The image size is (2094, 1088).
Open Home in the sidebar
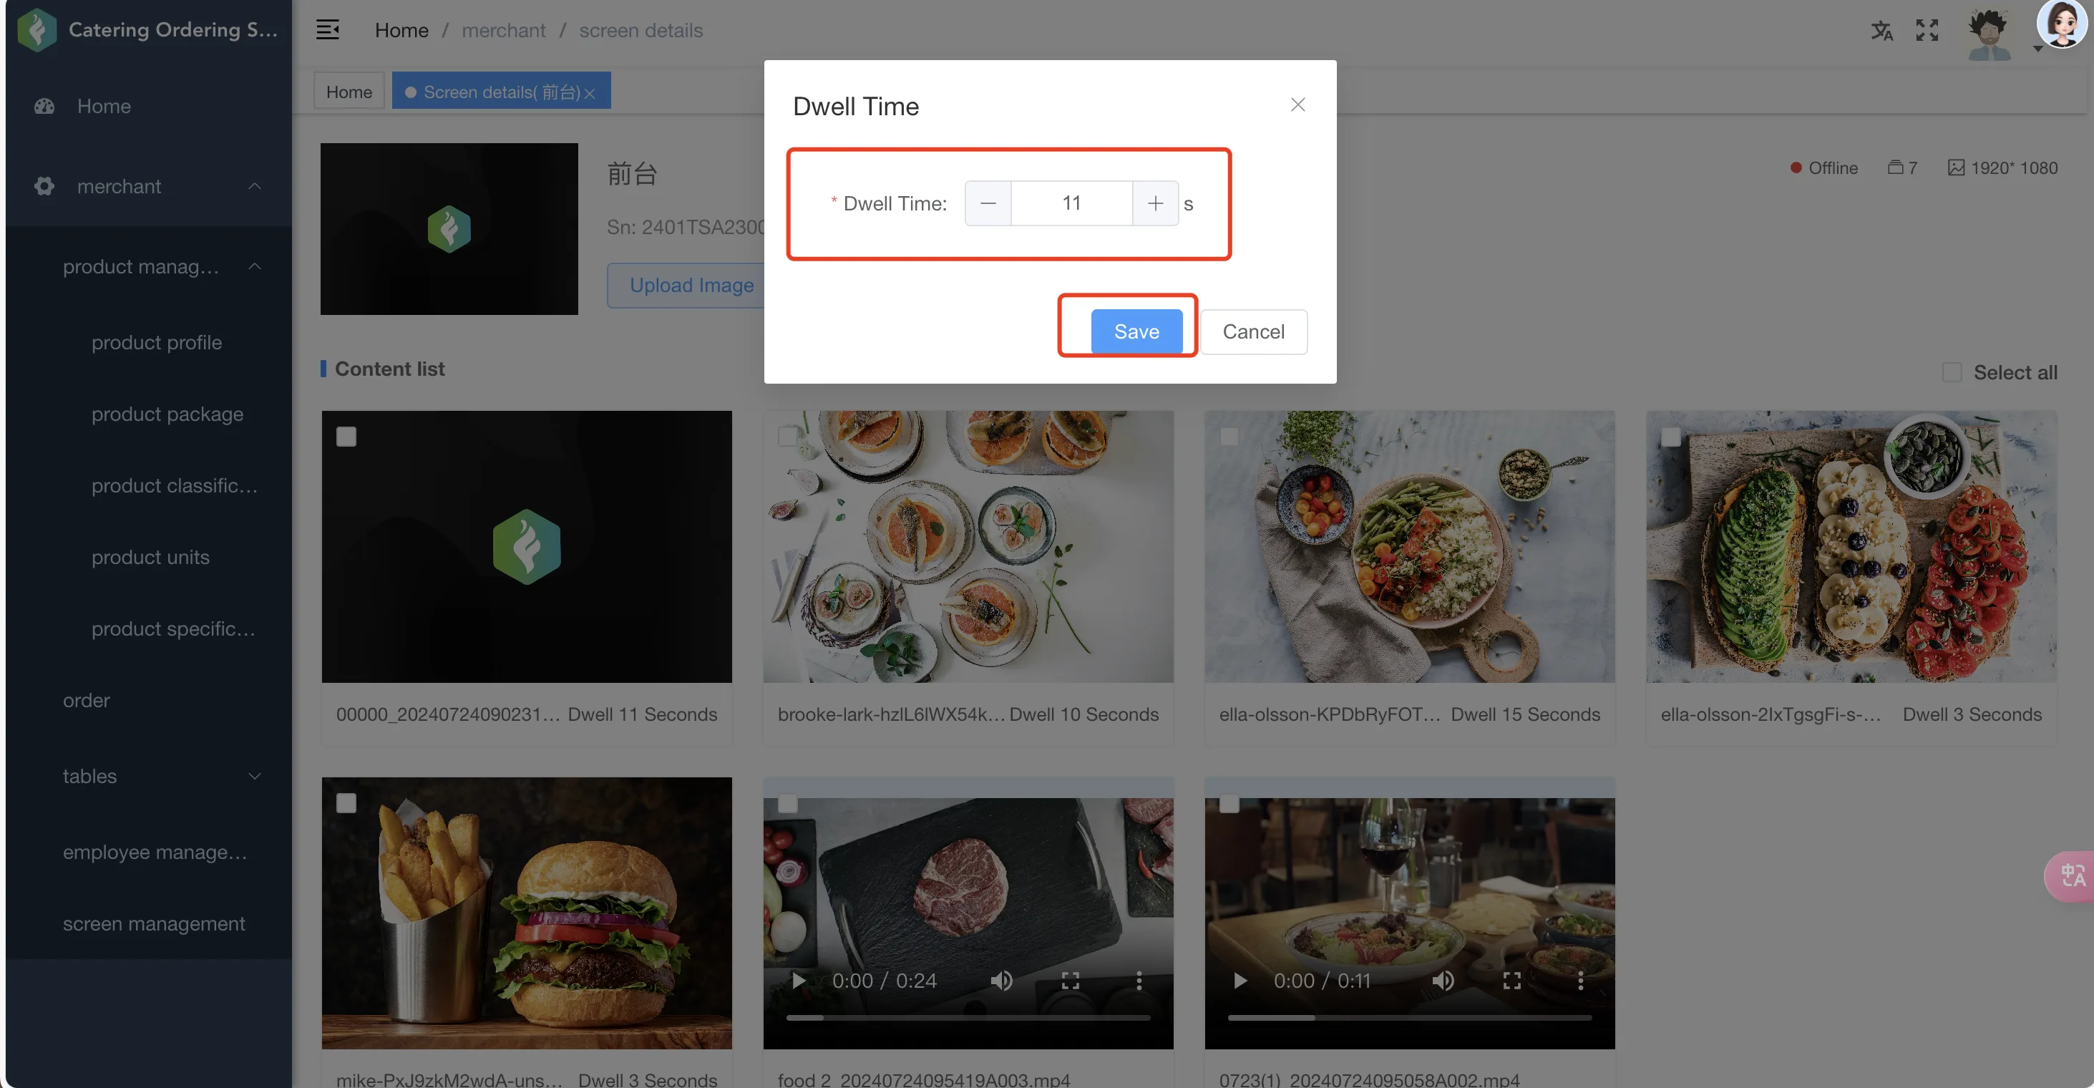[149, 106]
